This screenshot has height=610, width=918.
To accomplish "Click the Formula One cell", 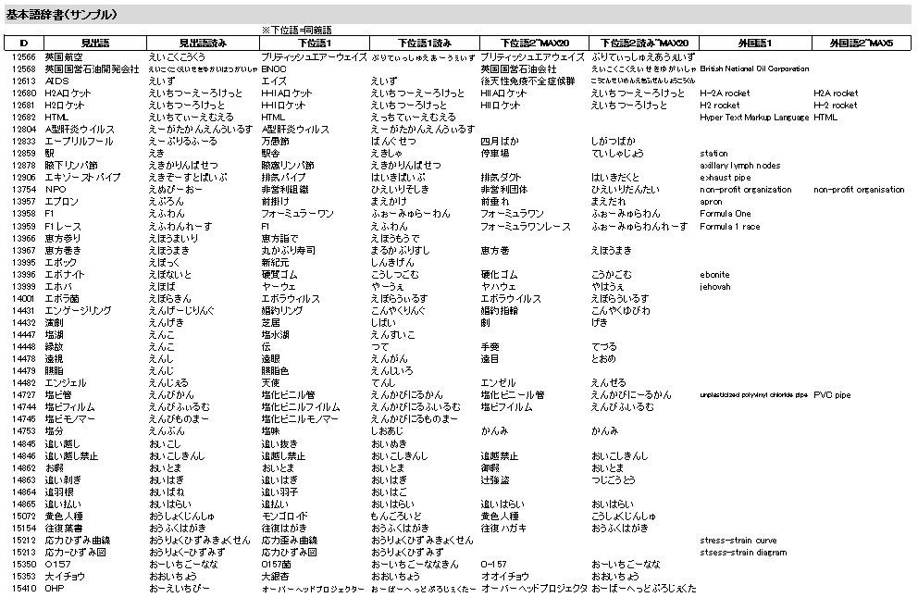I will click(726, 214).
